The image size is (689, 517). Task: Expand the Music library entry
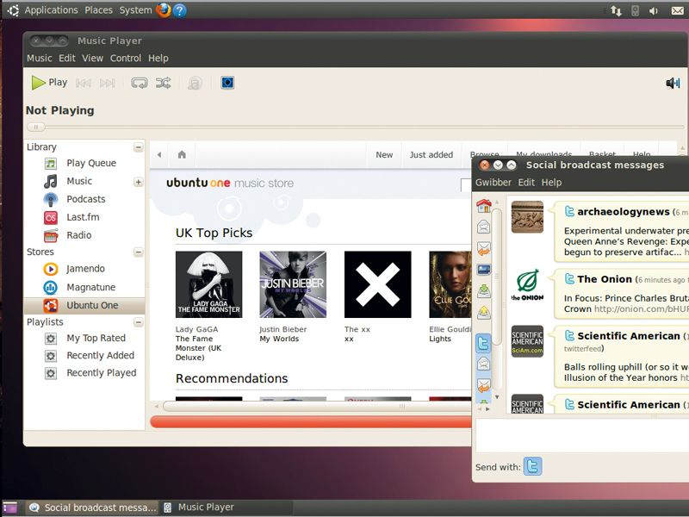[x=139, y=182]
